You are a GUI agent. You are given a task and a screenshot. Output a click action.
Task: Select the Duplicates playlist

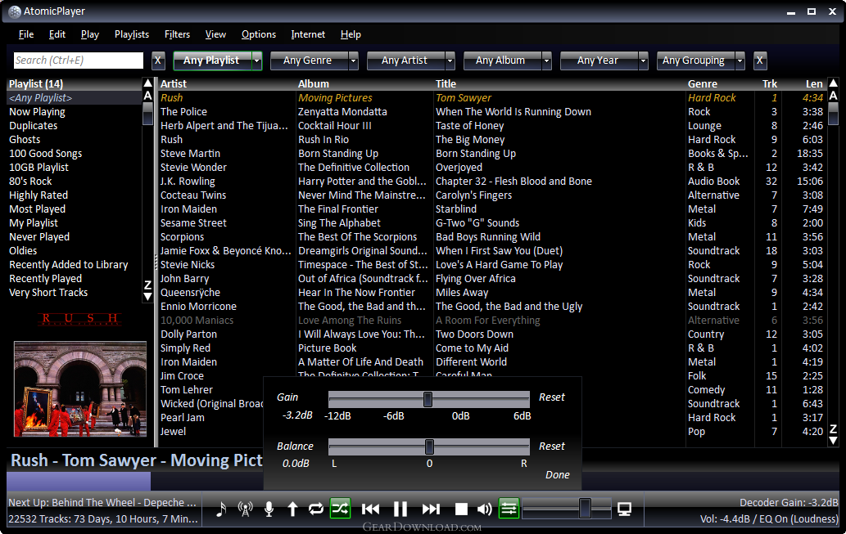click(x=33, y=126)
